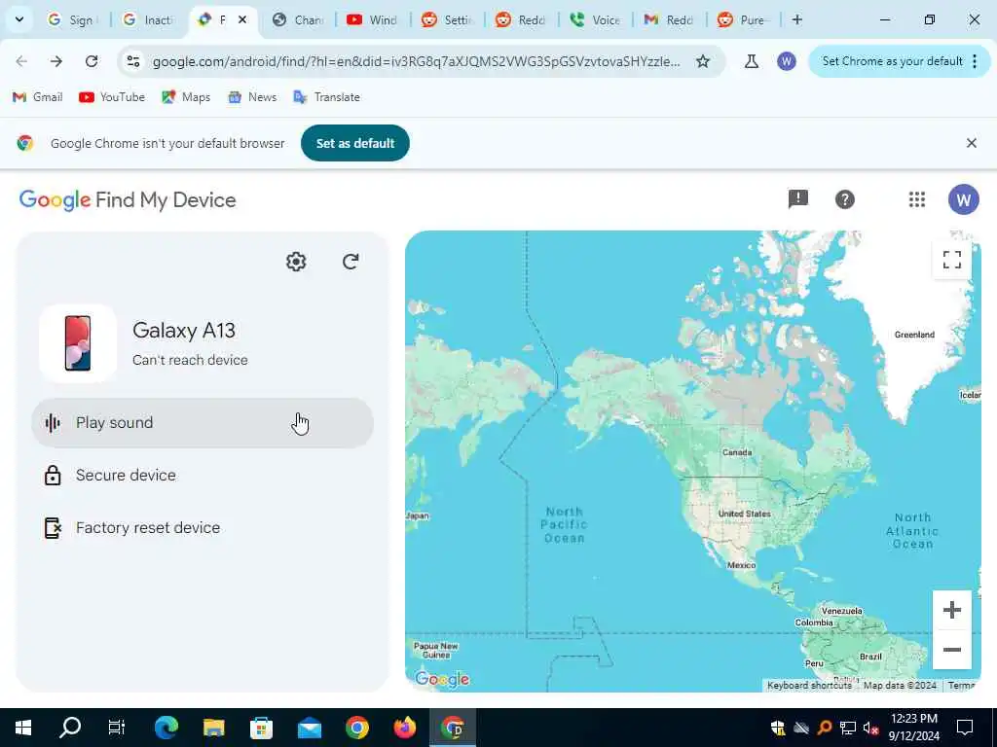Open the send feedback icon
The height and width of the screenshot is (747, 997).
[798, 199]
